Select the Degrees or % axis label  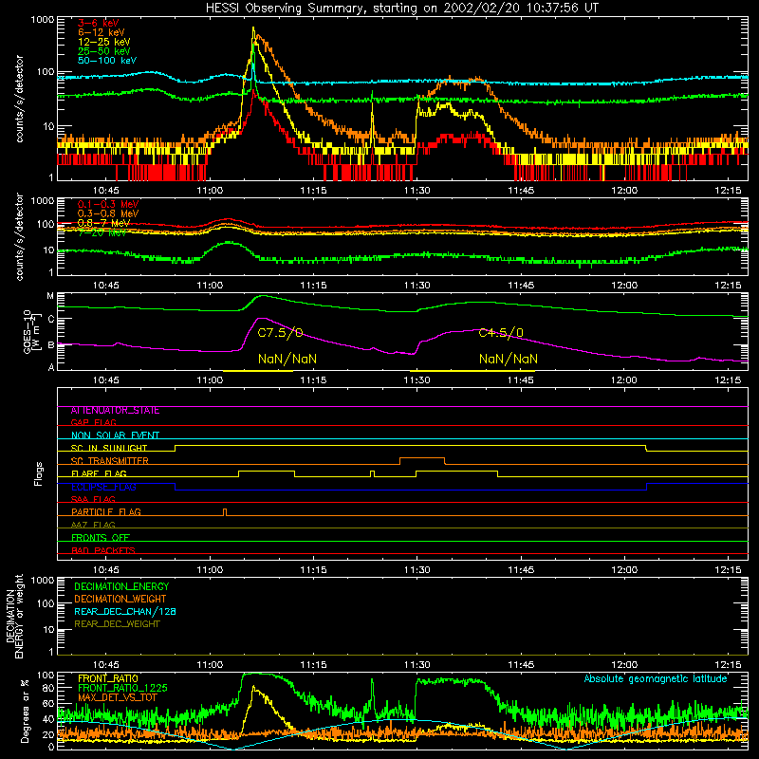[x=25, y=711]
